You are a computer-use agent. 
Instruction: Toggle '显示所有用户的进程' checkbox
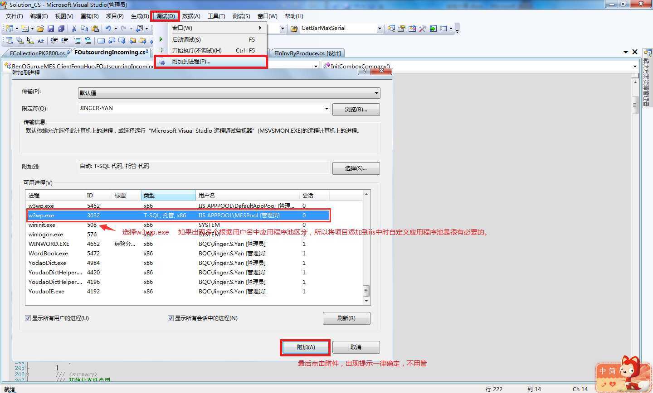[28, 318]
